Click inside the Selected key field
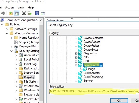 pyautogui.click(x=94, y=91)
